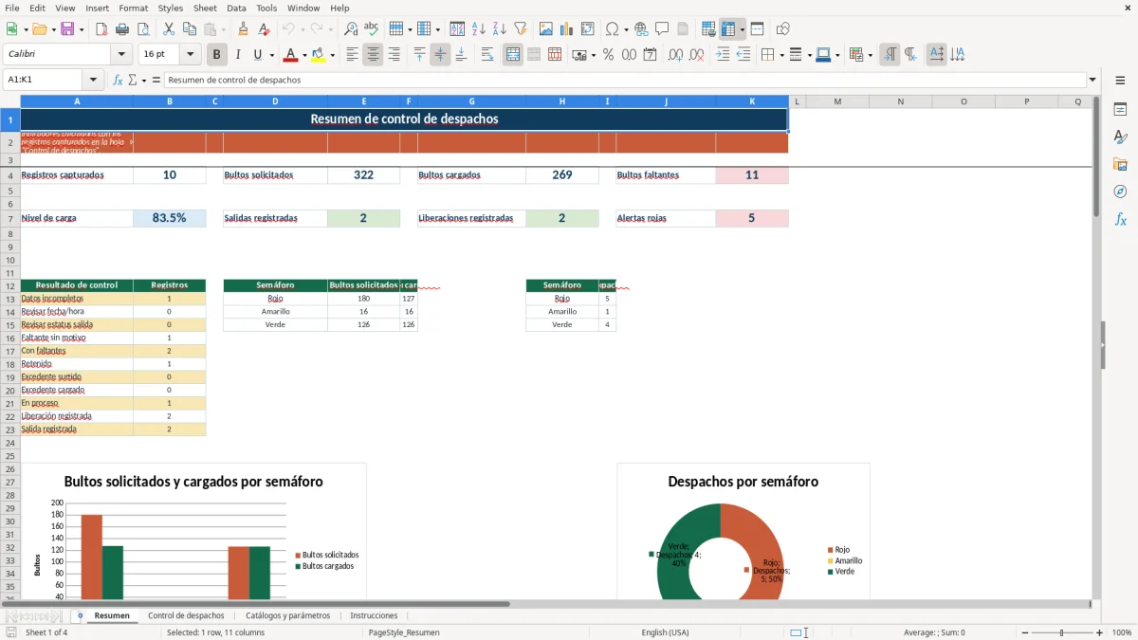
Task: Toggle Italic formatting
Action: click(x=237, y=55)
